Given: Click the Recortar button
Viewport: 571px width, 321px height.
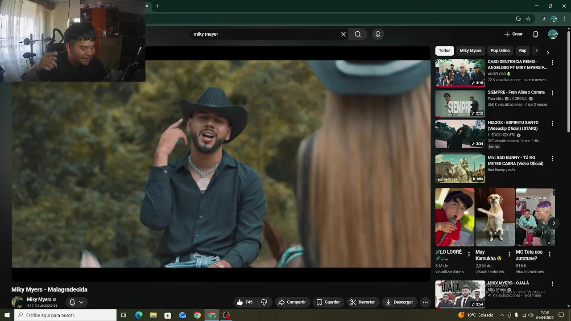Looking at the screenshot, I should tap(362, 302).
